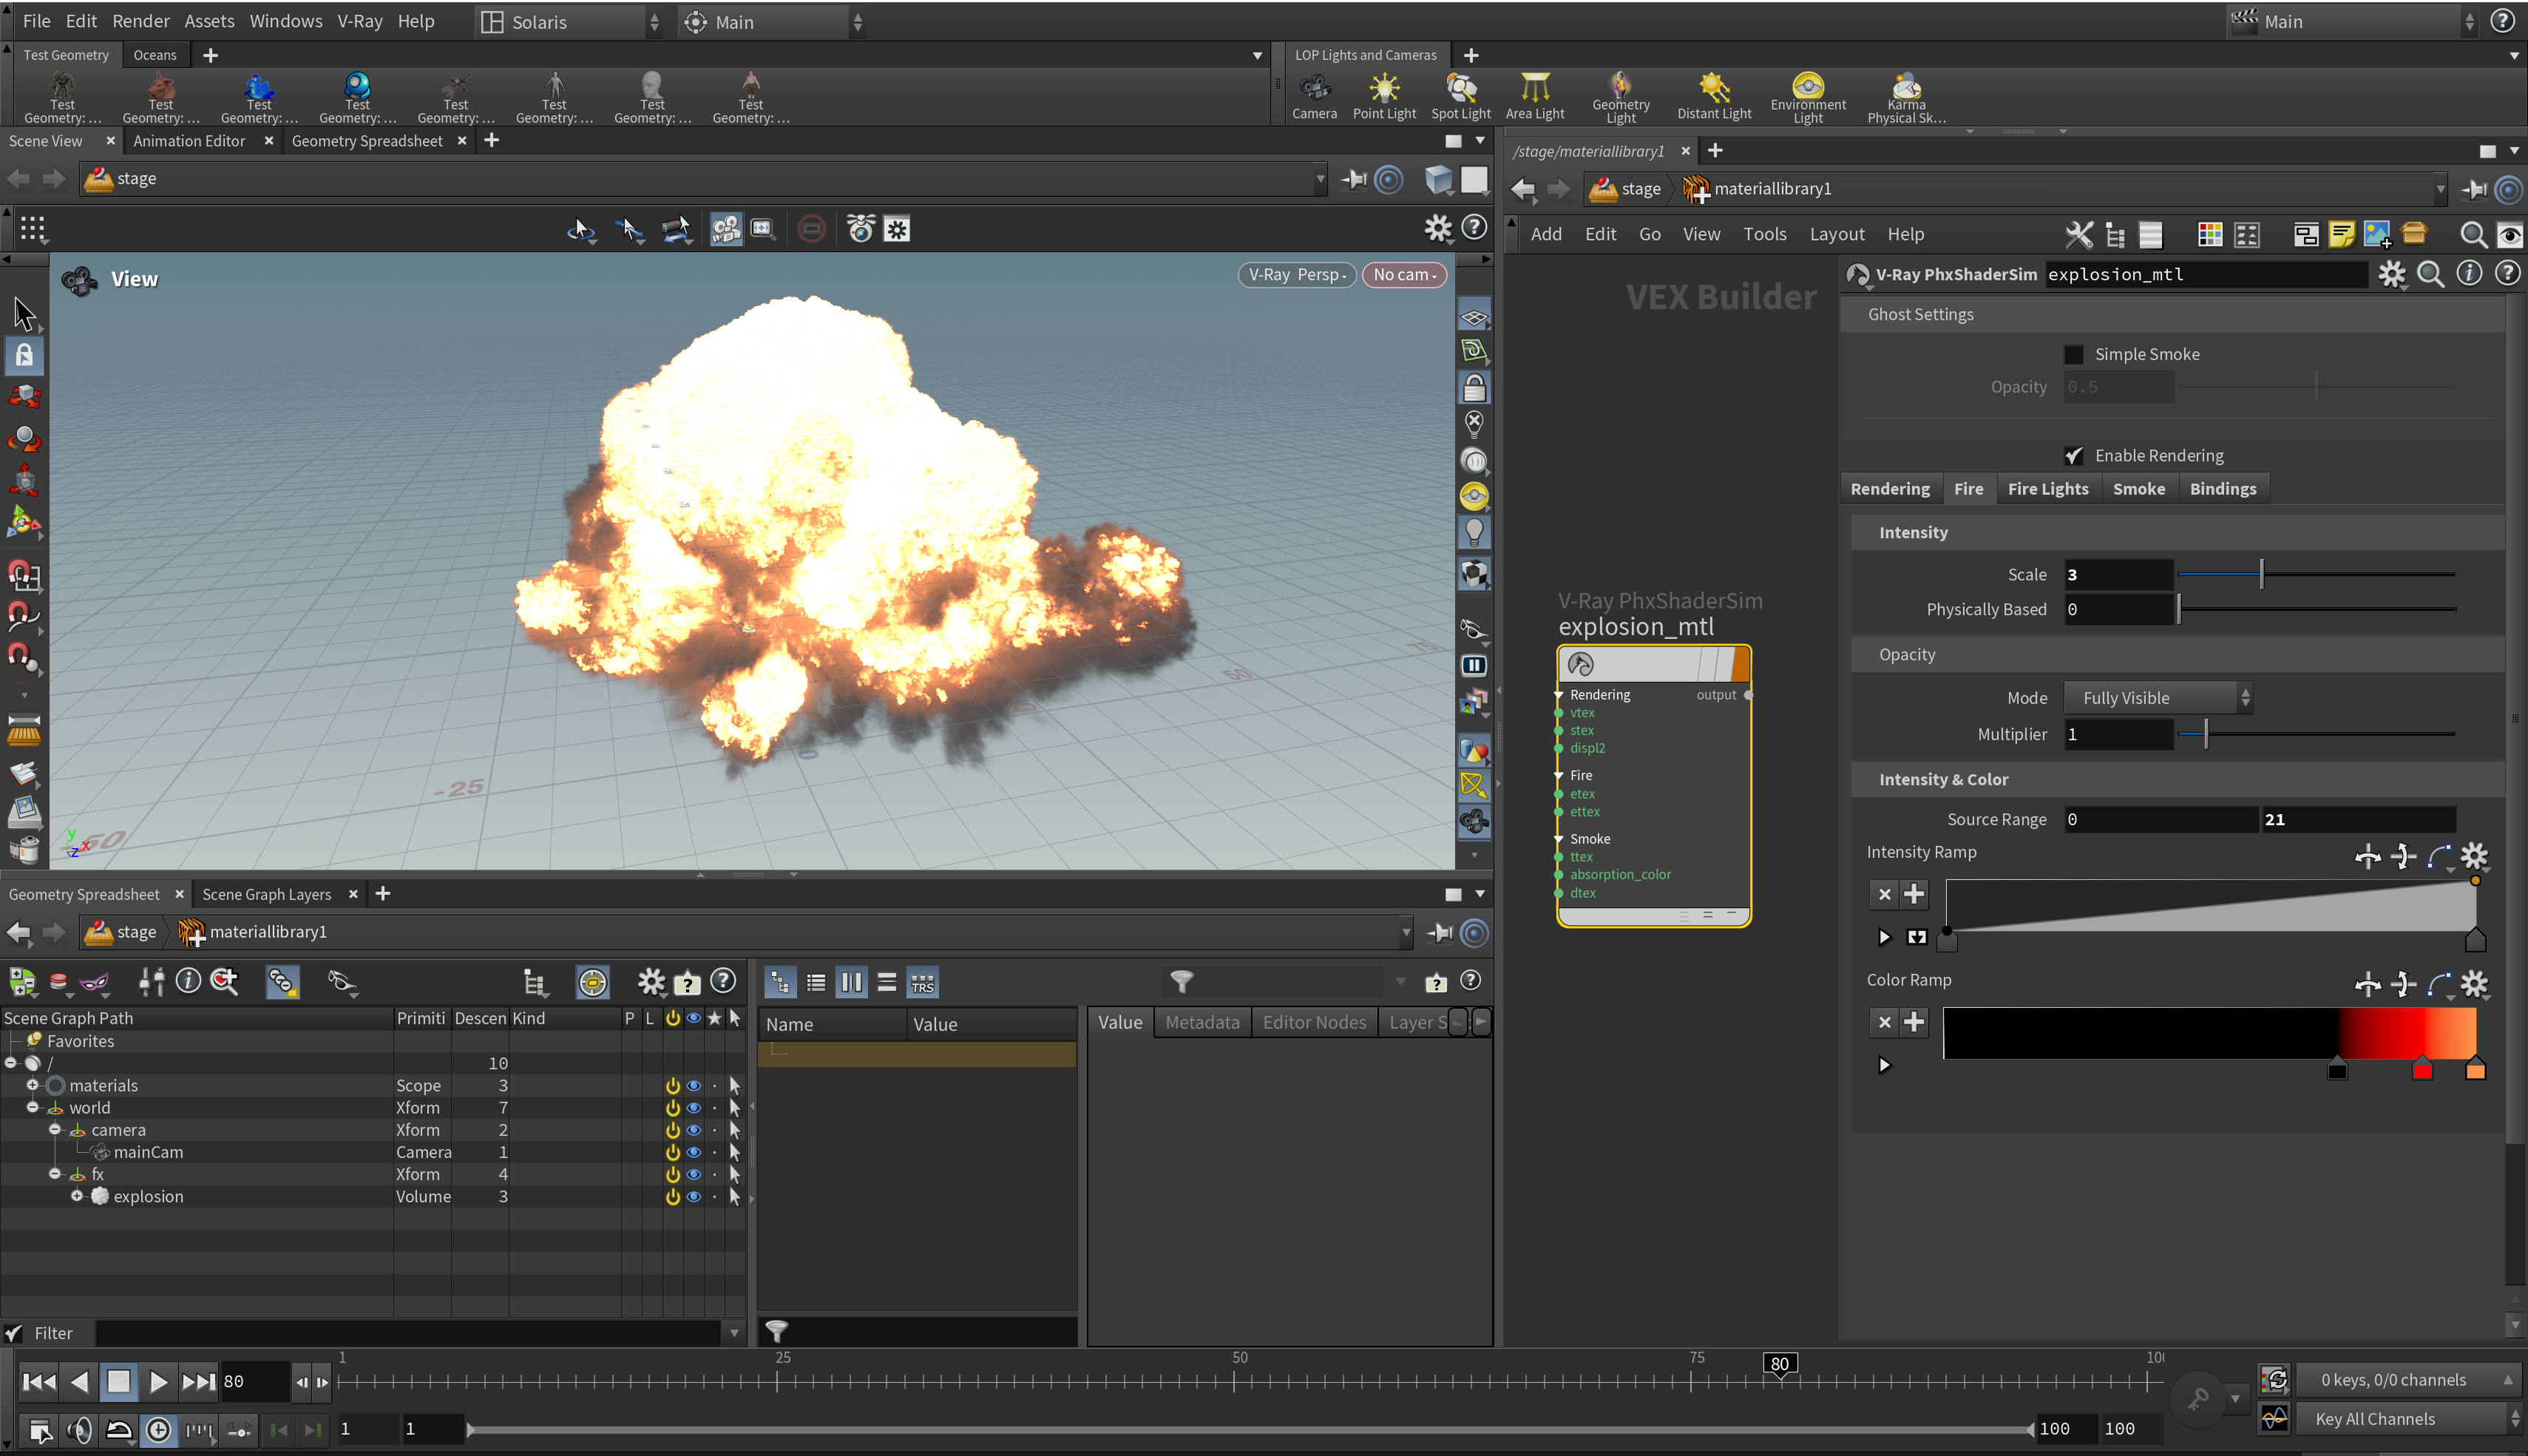
Task: Add a Spot Light from shelf
Action: pyautogui.click(x=1460, y=97)
